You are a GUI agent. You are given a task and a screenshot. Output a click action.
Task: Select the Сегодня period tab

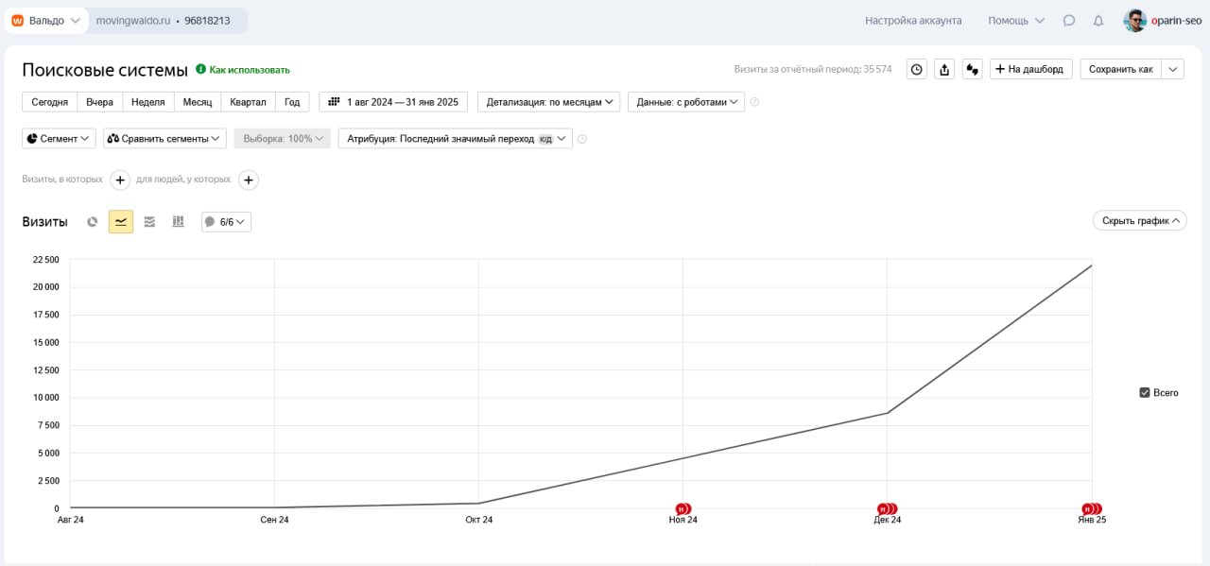coord(49,101)
